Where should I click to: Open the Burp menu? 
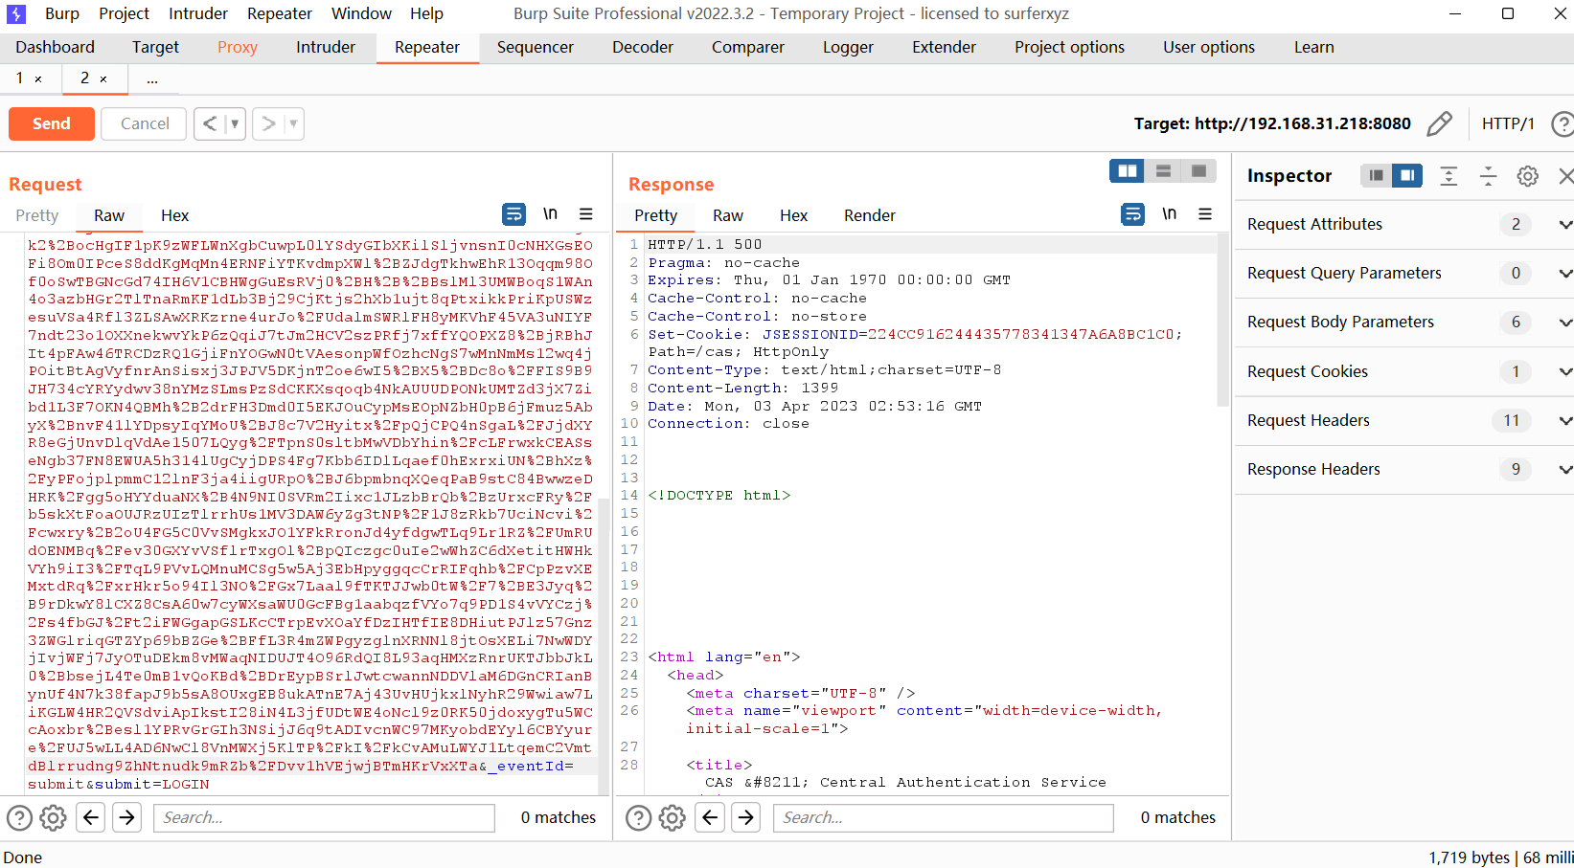point(61,13)
